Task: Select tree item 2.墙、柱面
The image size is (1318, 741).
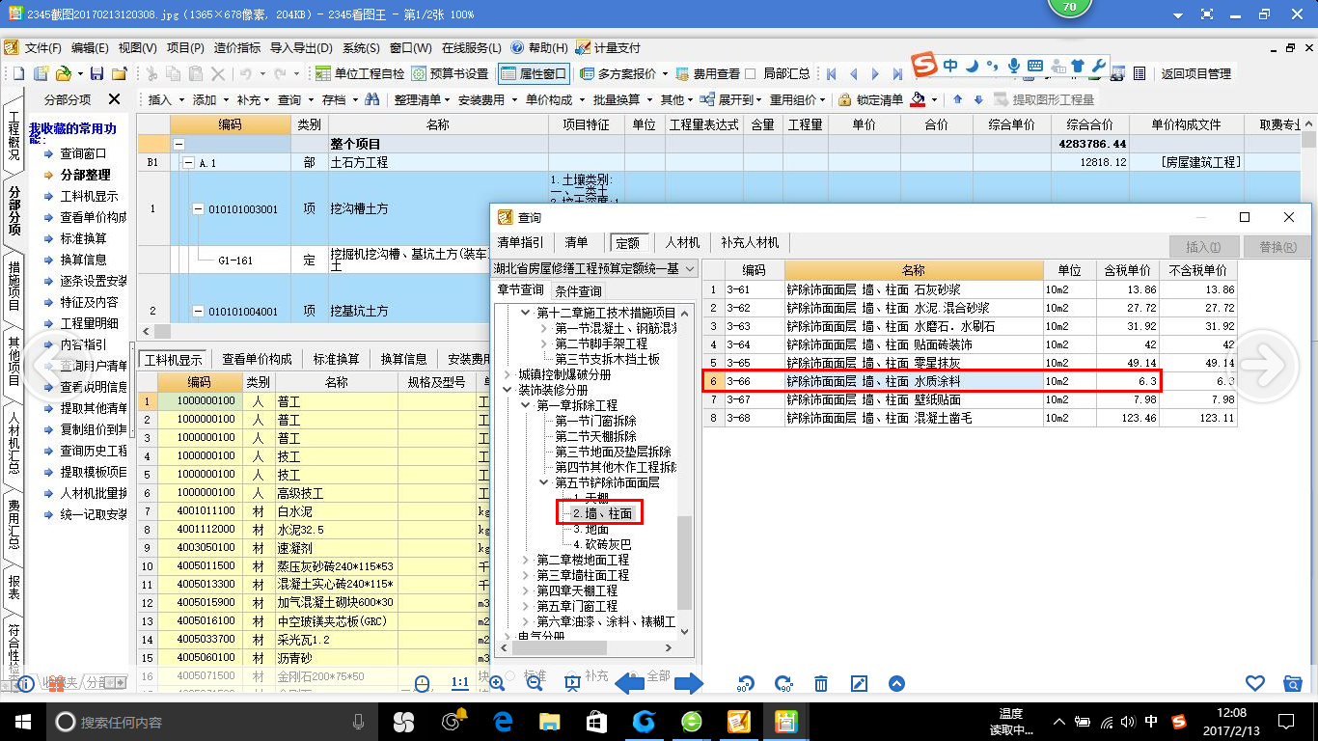Action: 602,513
